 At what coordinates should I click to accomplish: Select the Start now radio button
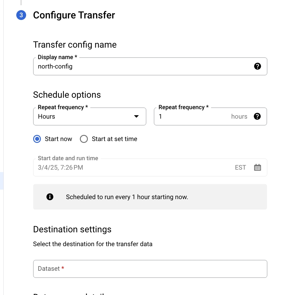point(37,139)
